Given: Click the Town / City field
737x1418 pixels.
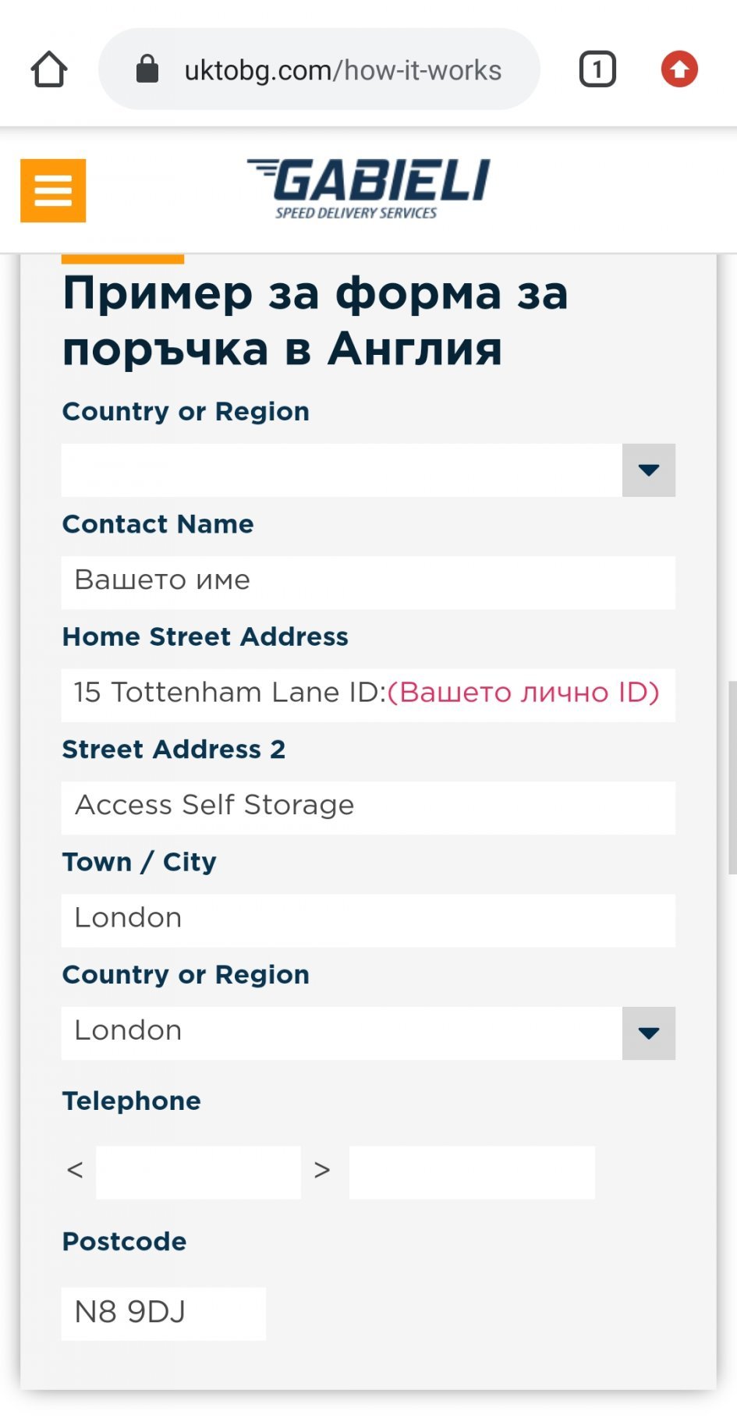Looking at the screenshot, I should pos(368,920).
